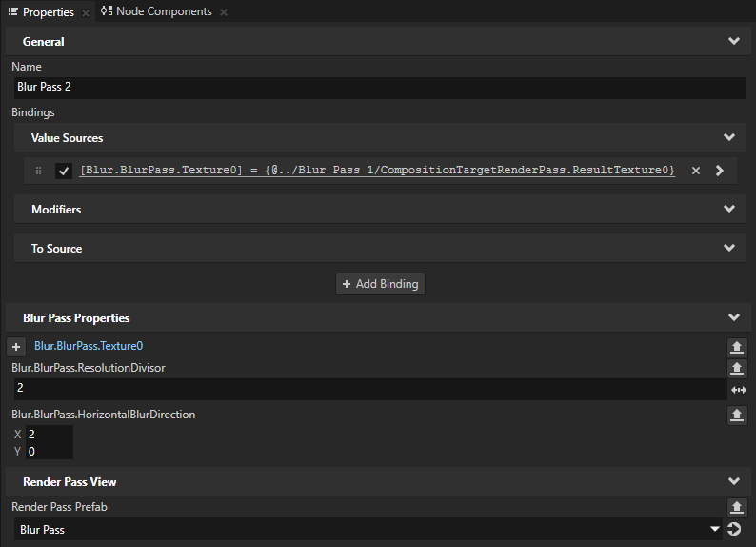Select the Properties tab
The image size is (756, 547).
tap(41, 11)
